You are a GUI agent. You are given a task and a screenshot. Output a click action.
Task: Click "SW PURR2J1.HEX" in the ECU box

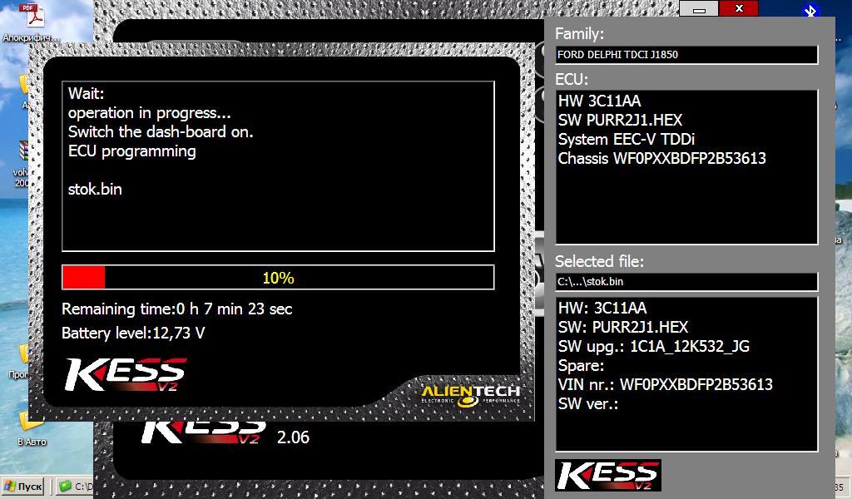pos(620,120)
